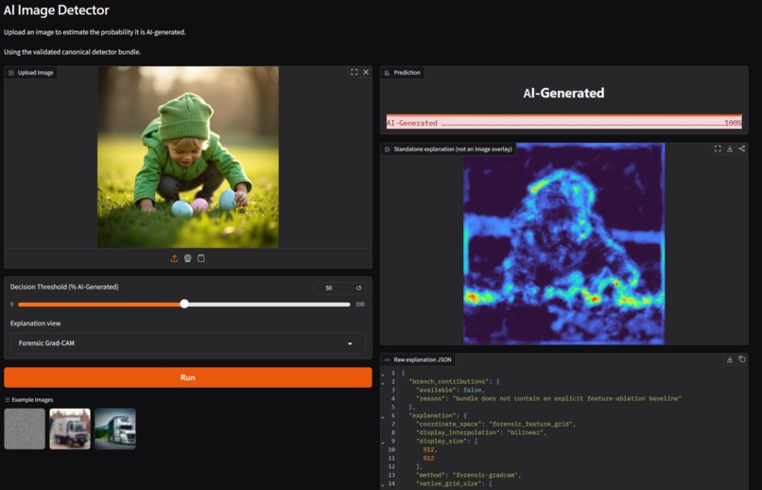Image resolution: width=762 pixels, height=490 pixels.
Task: Click the Prediction panel label
Action: tap(403, 73)
